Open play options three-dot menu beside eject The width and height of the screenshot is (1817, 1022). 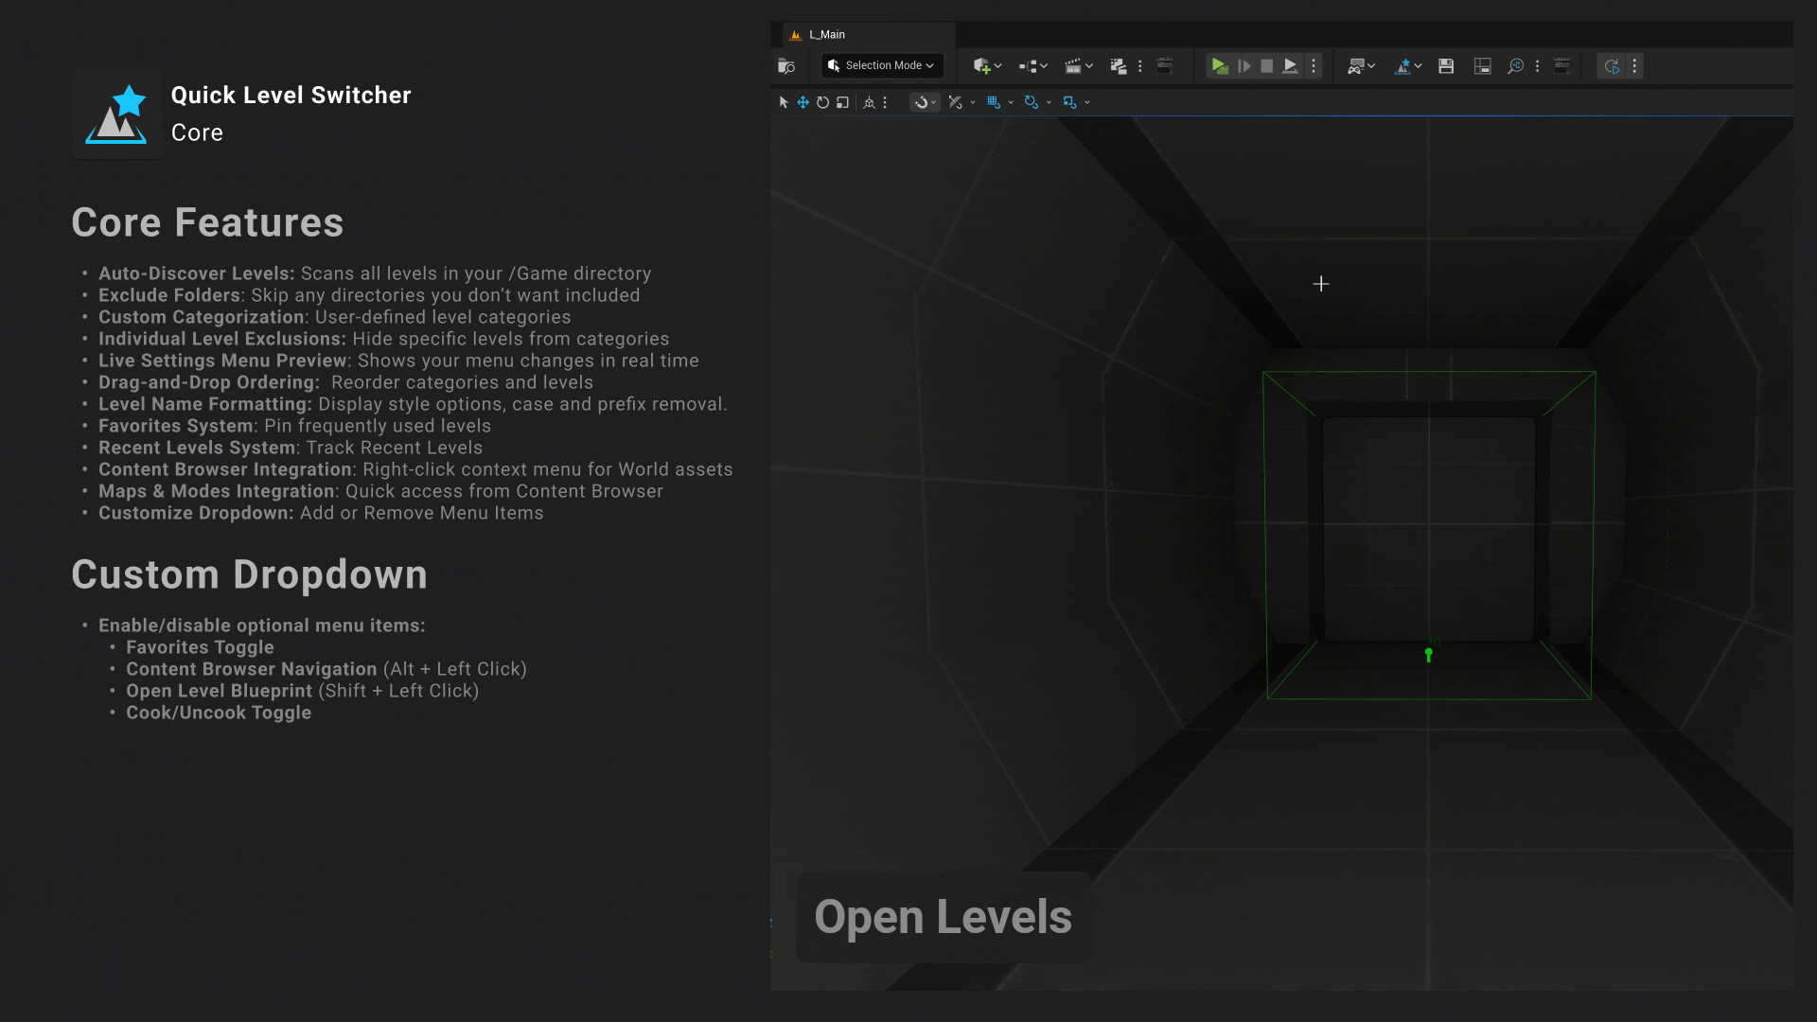click(1314, 66)
